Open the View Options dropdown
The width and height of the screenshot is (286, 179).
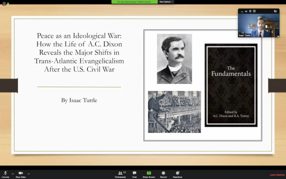[166, 2]
